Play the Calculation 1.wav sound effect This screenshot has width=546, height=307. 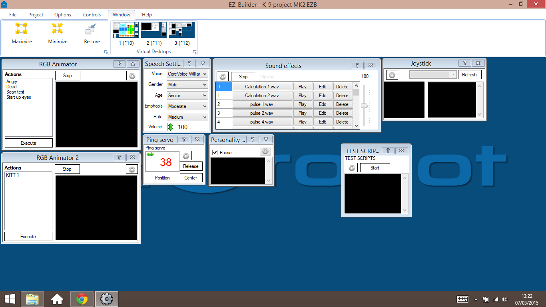pyautogui.click(x=303, y=86)
